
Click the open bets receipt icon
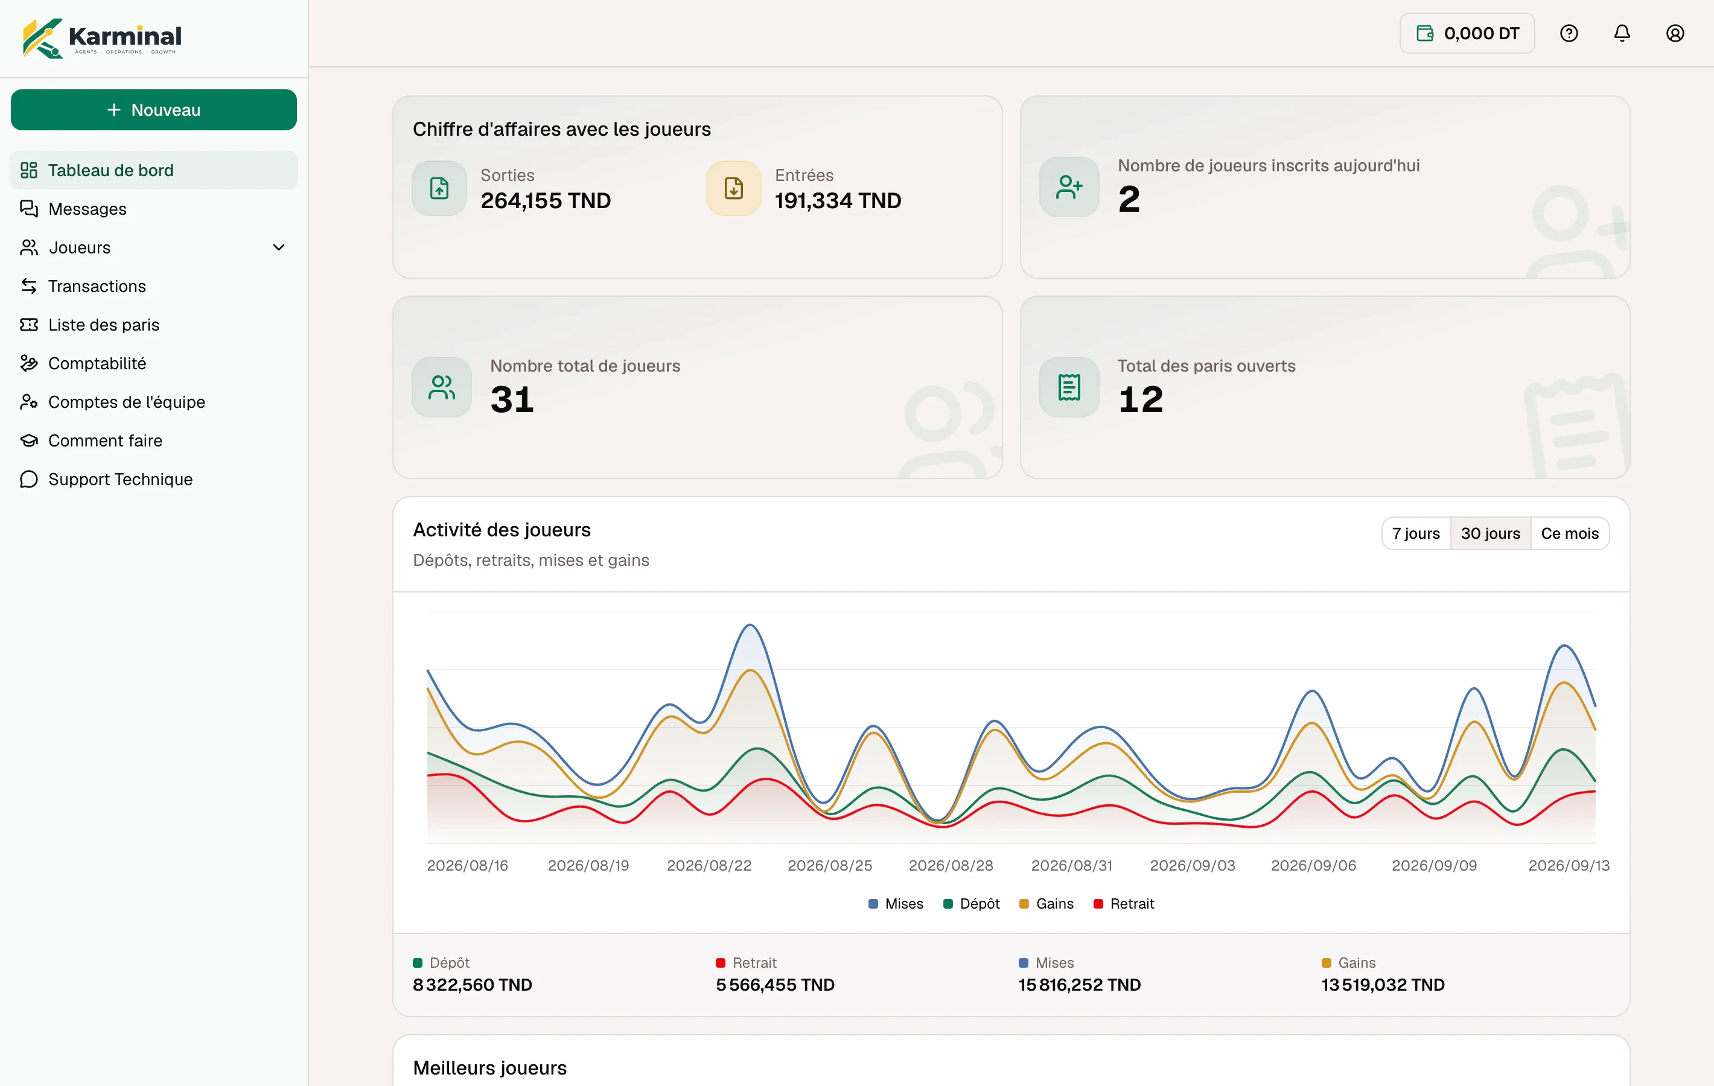(1069, 387)
